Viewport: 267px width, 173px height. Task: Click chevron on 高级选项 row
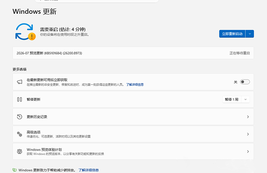pyautogui.click(x=248, y=134)
